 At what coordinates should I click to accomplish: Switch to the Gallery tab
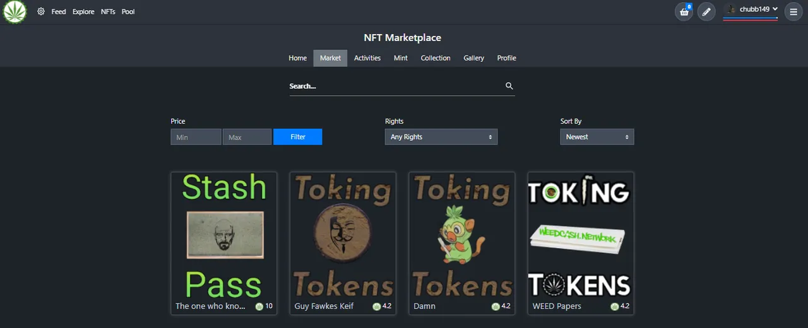pyautogui.click(x=474, y=58)
